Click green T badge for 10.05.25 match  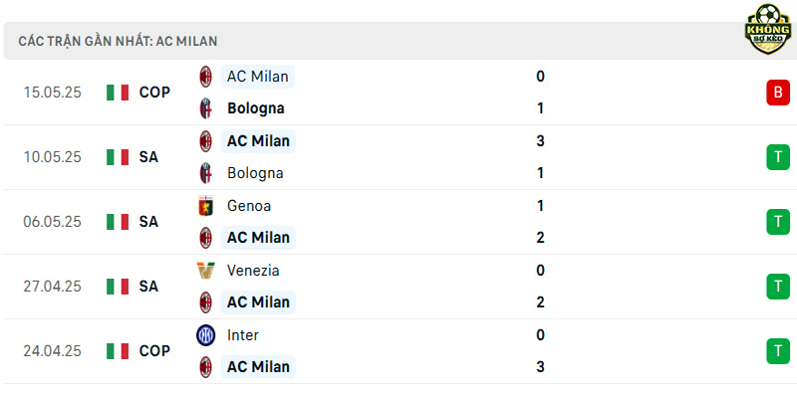coord(778,157)
